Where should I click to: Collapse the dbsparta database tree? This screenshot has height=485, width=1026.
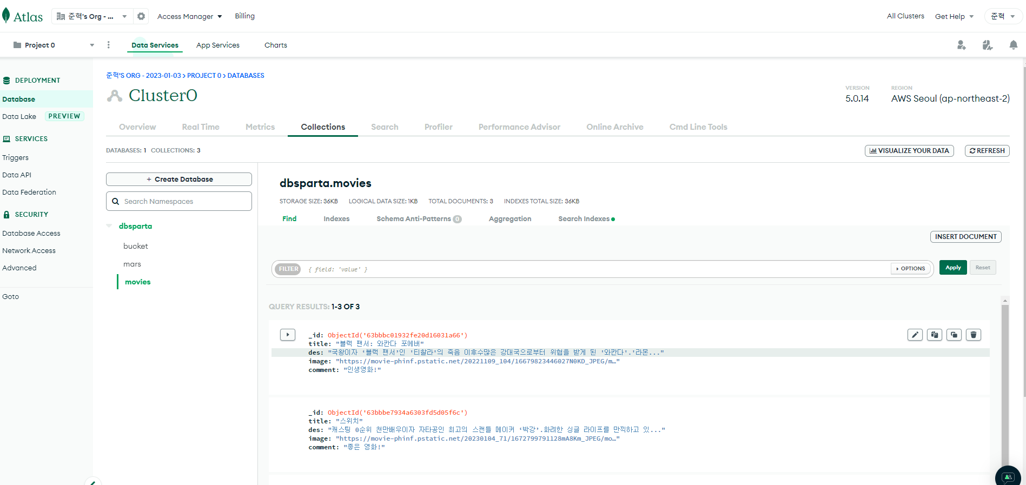pos(109,226)
